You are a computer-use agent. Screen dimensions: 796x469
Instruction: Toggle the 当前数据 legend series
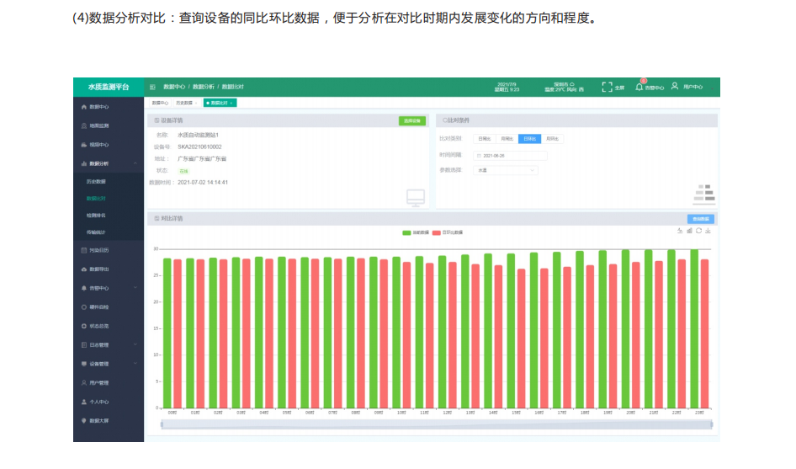coord(416,232)
